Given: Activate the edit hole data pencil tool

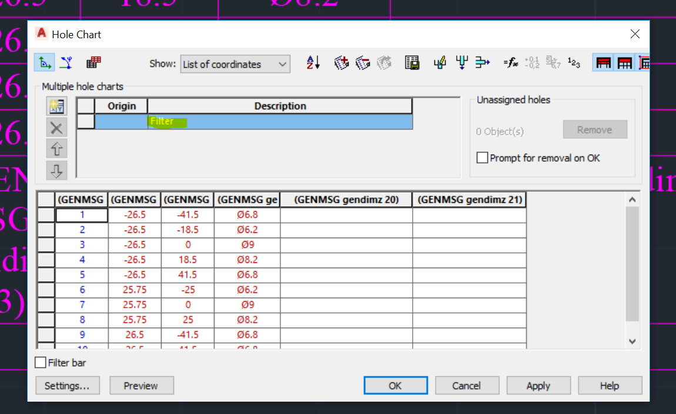Looking at the screenshot, I should pos(440,62).
